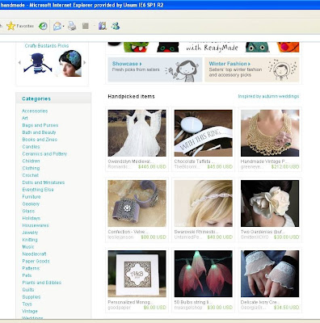The height and width of the screenshot is (323, 320).
Task: Browse the Glass category
Action: 28,211
